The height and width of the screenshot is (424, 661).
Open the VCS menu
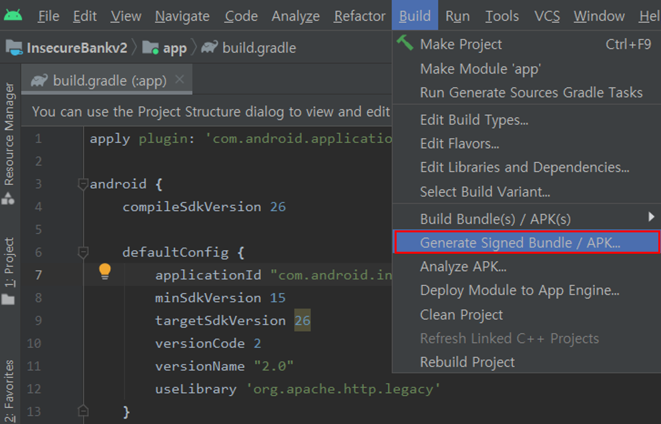[547, 16]
